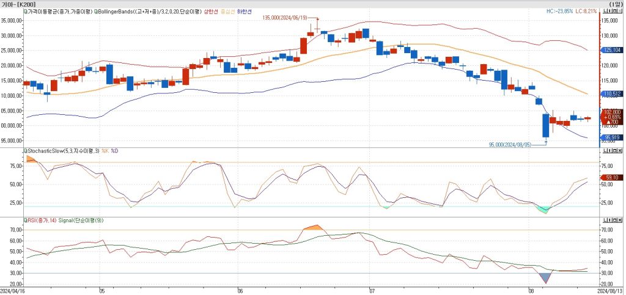Click the magnifier icon beside 가격이동평균 indicator
626x295 pixels.
click(x=25, y=11)
